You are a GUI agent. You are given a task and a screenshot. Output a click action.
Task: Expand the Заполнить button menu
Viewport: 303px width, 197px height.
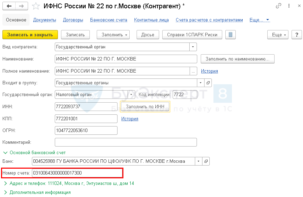113,35
